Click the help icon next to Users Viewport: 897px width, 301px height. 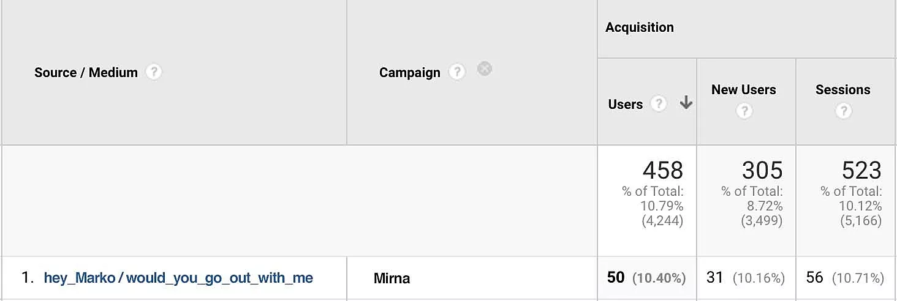[659, 104]
